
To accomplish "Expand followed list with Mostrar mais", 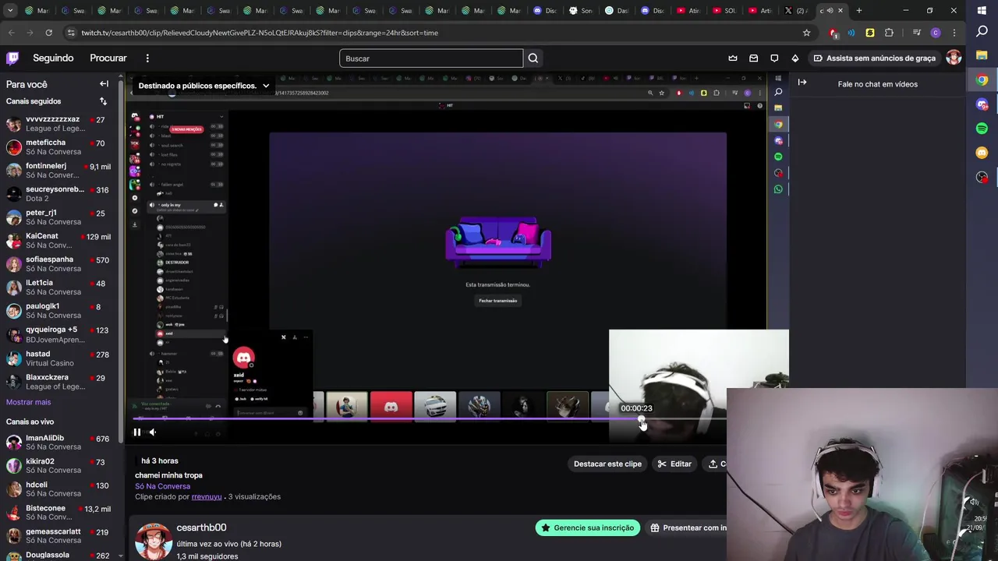I will 28,402.
